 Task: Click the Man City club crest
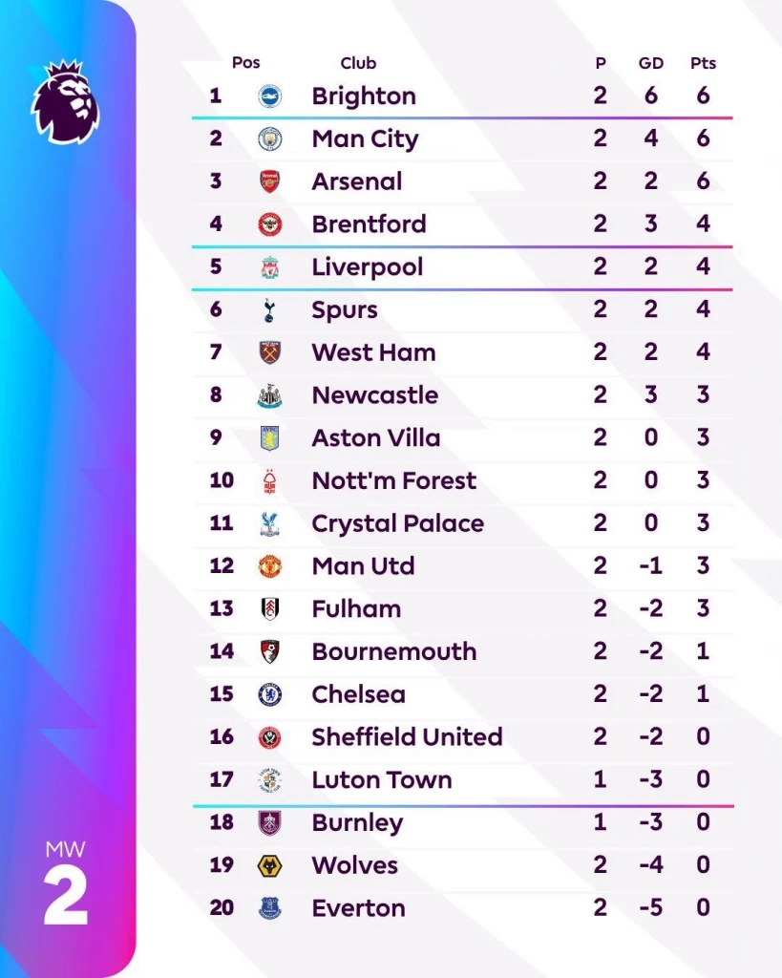pyautogui.click(x=270, y=139)
